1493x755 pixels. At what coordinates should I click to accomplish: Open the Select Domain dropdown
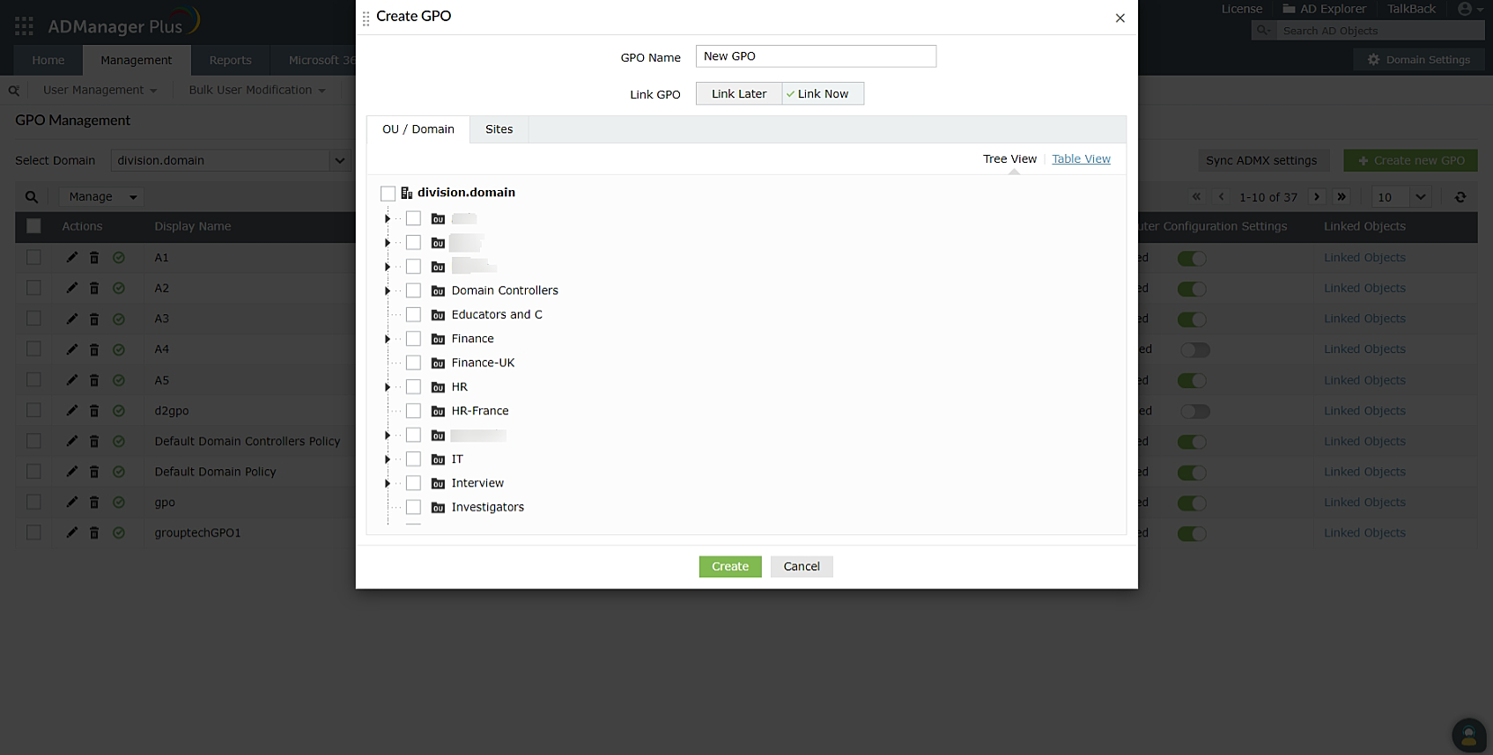pyautogui.click(x=231, y=160)
